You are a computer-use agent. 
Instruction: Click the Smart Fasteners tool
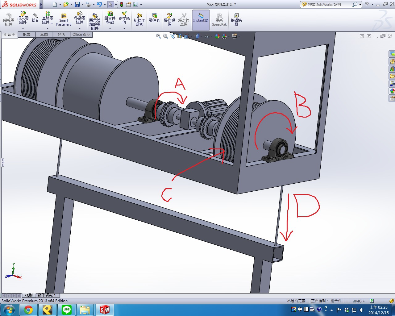click(64, 20)
